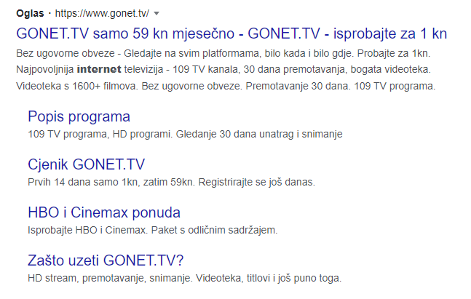The width and height of the screenshot is (471, 299).
Task: Visit the Zašto uzeti GONET.TV? link
Action: pyautogui.click(x=106, y=260)
